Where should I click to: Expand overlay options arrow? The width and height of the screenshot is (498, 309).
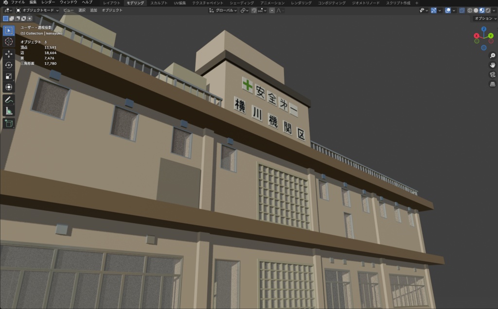click(x=454, y=11)
